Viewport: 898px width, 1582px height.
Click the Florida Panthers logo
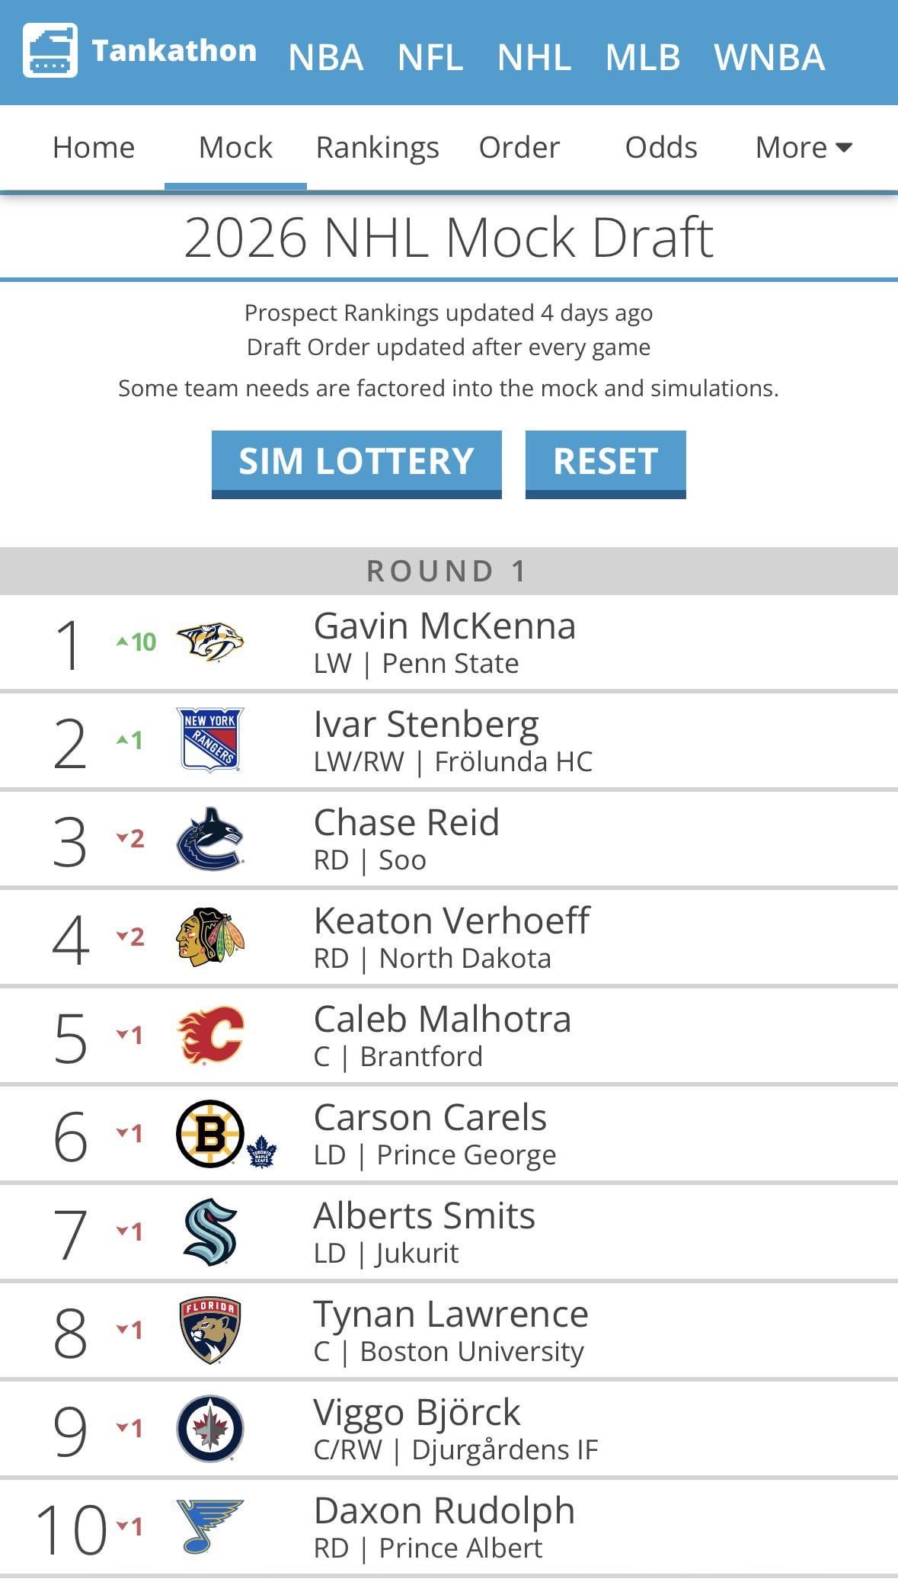[210, 1330]
